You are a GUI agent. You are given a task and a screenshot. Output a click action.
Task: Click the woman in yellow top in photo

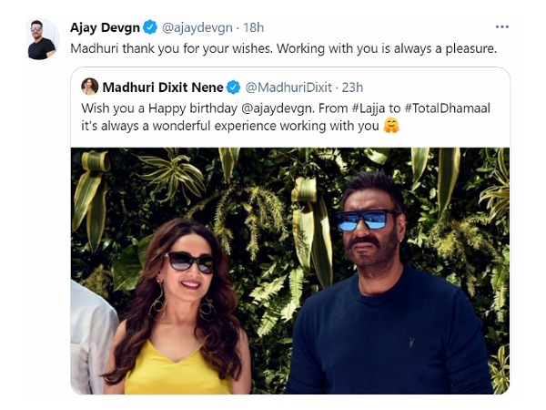point(177,307)
